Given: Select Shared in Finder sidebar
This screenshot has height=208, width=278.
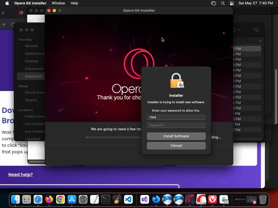Looking at the screenshot, I should [x=30, y=100].
